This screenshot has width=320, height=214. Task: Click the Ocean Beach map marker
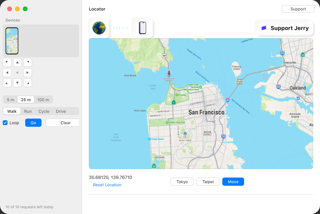149,139
